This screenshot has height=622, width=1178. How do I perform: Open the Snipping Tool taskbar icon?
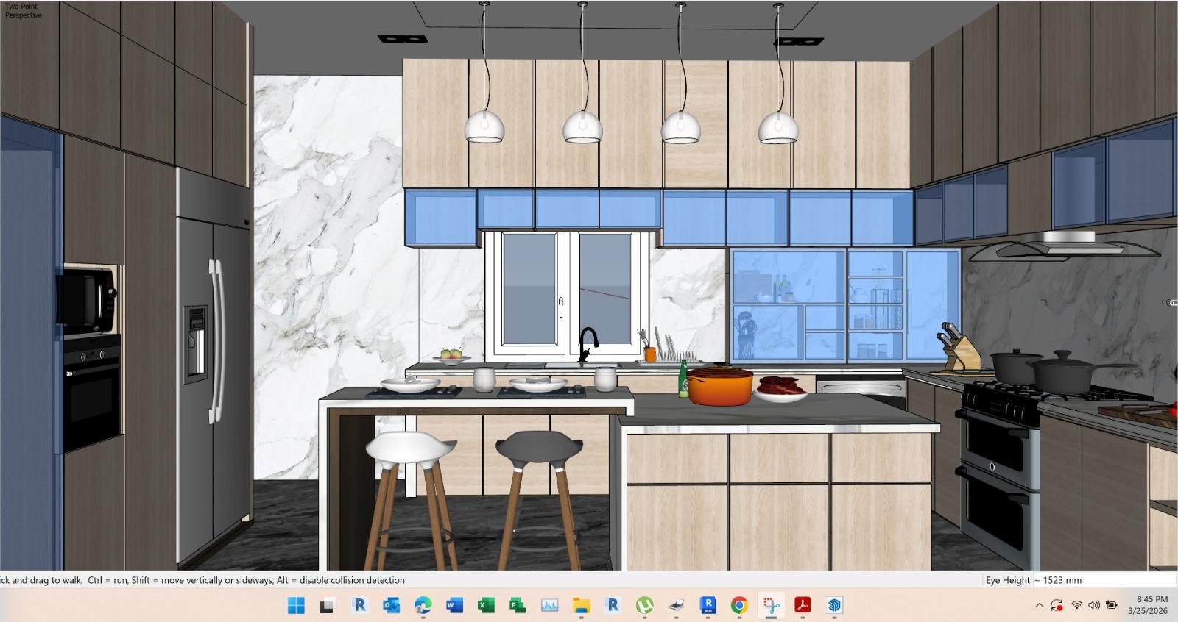coord(771,605)
